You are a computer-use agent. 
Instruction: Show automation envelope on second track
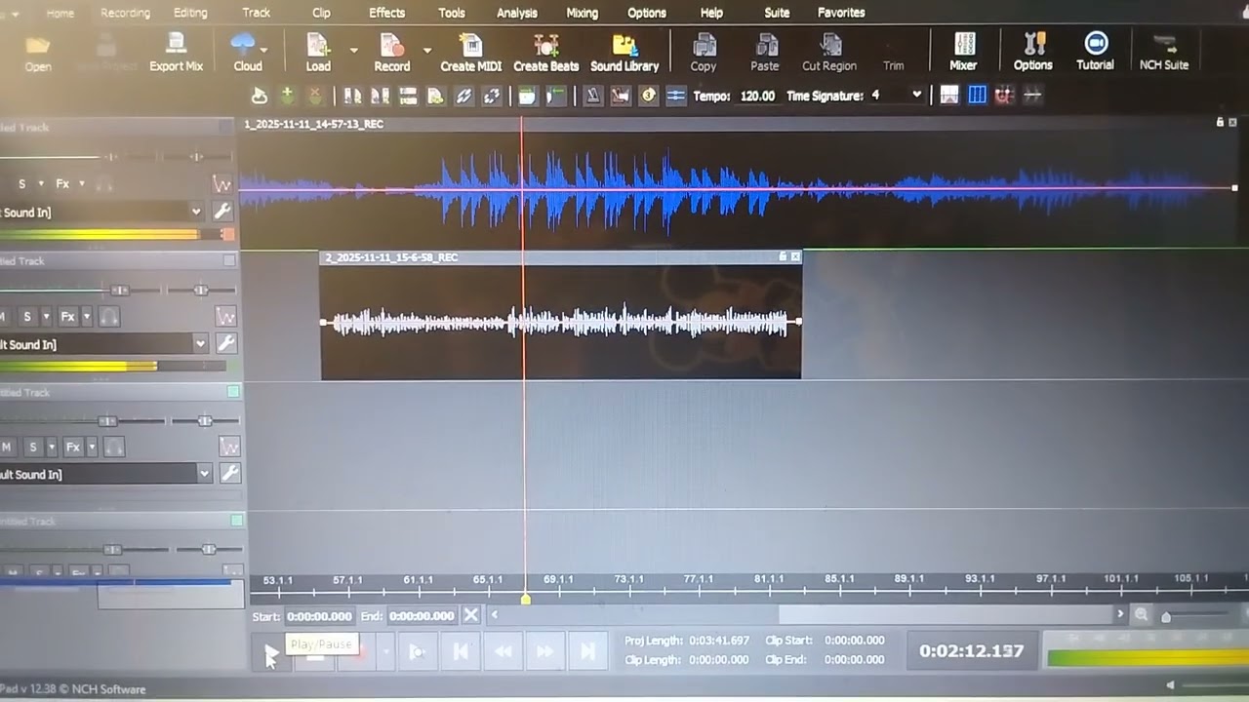tap(225, 316)
